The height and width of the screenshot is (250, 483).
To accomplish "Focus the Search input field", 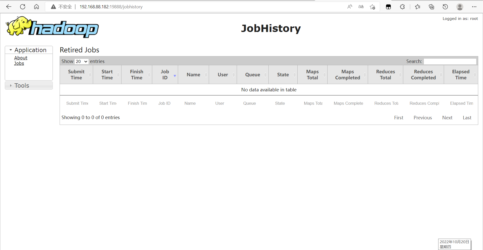I will pos(450,61).
